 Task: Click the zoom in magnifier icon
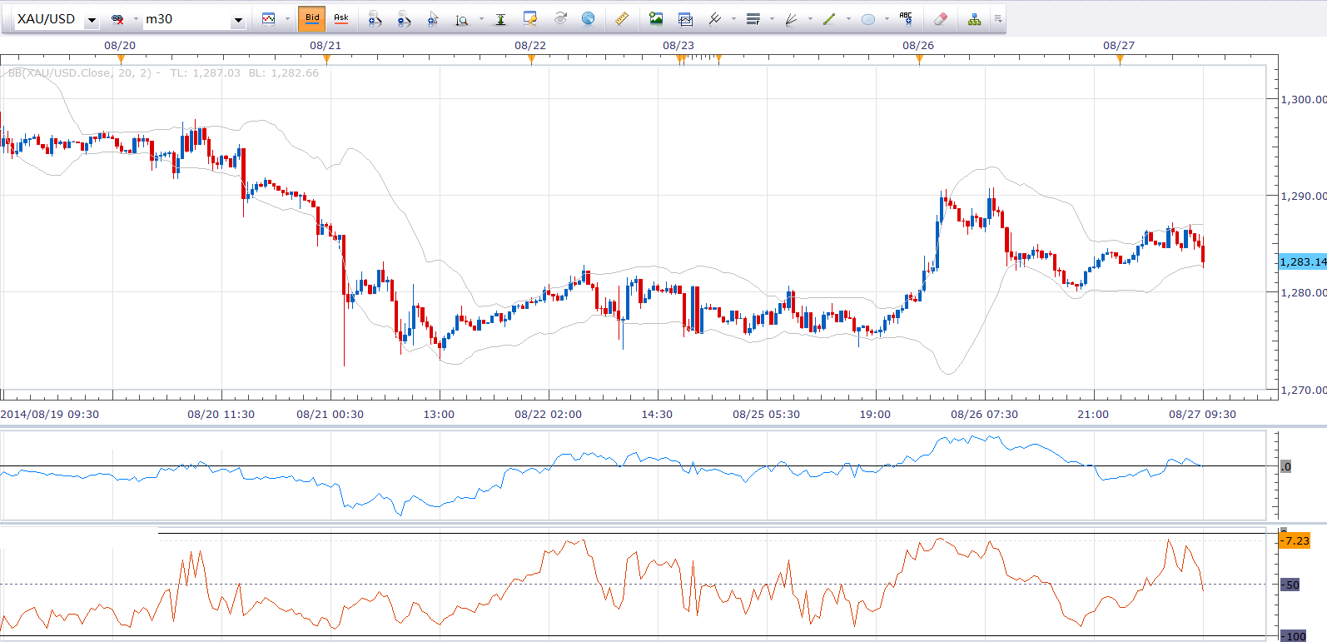pyautogui.click(x=375, y=18)
